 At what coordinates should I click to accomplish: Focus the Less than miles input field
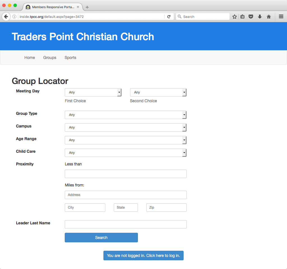126,174
